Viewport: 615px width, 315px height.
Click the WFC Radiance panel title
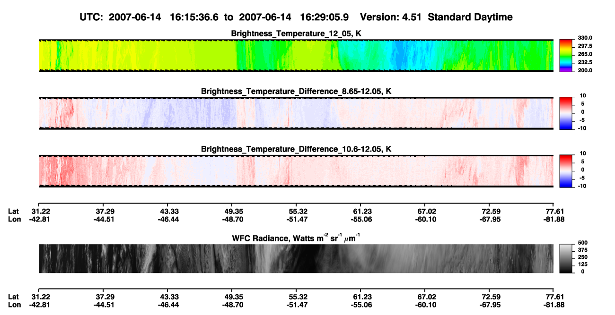(296, 237)
